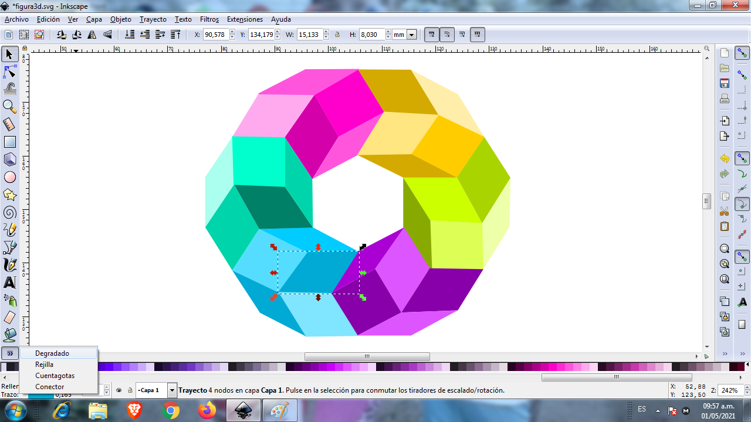The height and width of the screenshot is (422, 751).
Task: Collapse the toolbox overflow chevron button
Action: click(10, 353)
